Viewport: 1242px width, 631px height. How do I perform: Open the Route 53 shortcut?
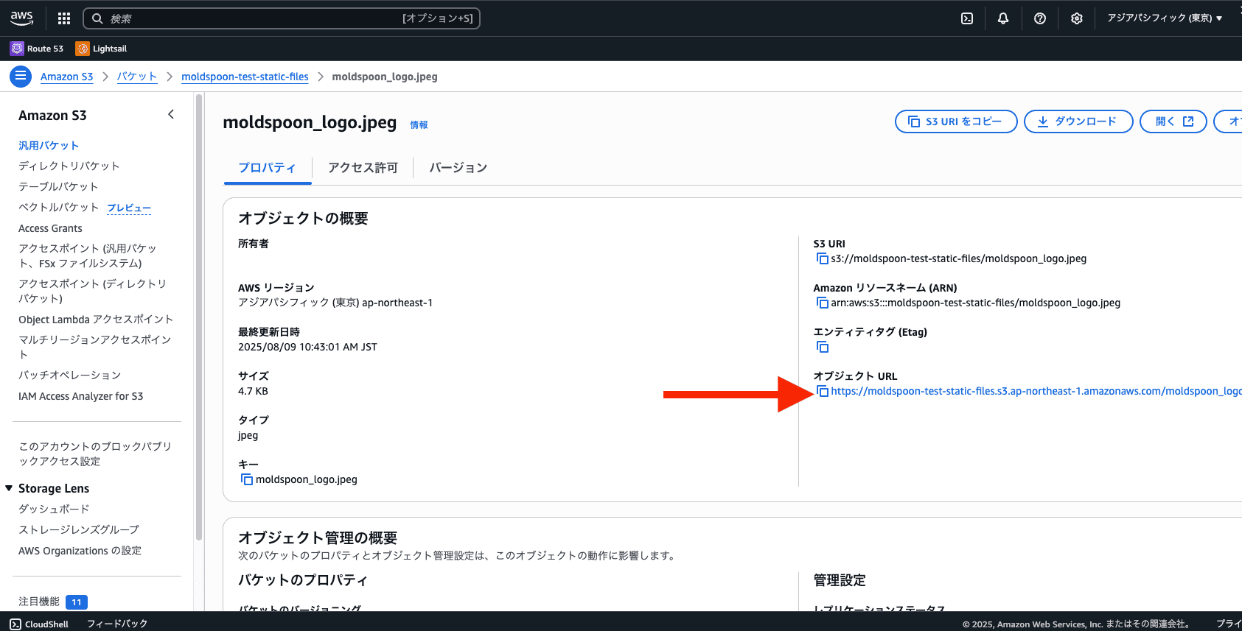pos(37,49)
